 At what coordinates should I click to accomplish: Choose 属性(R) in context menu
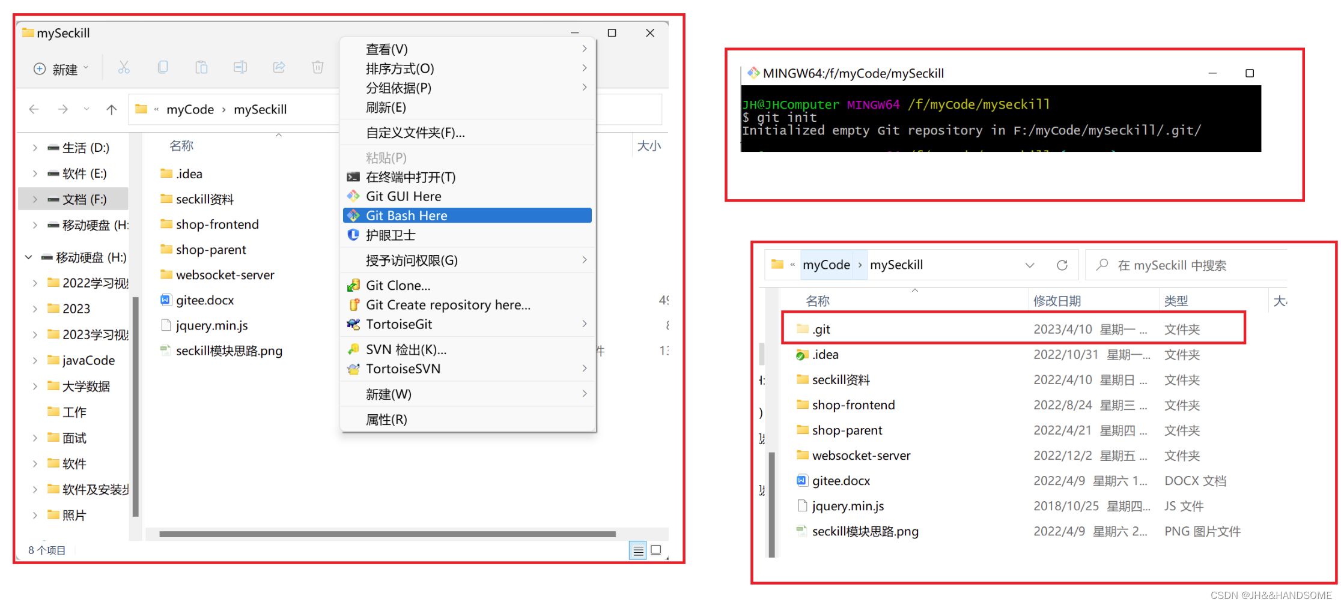[467, 419]
